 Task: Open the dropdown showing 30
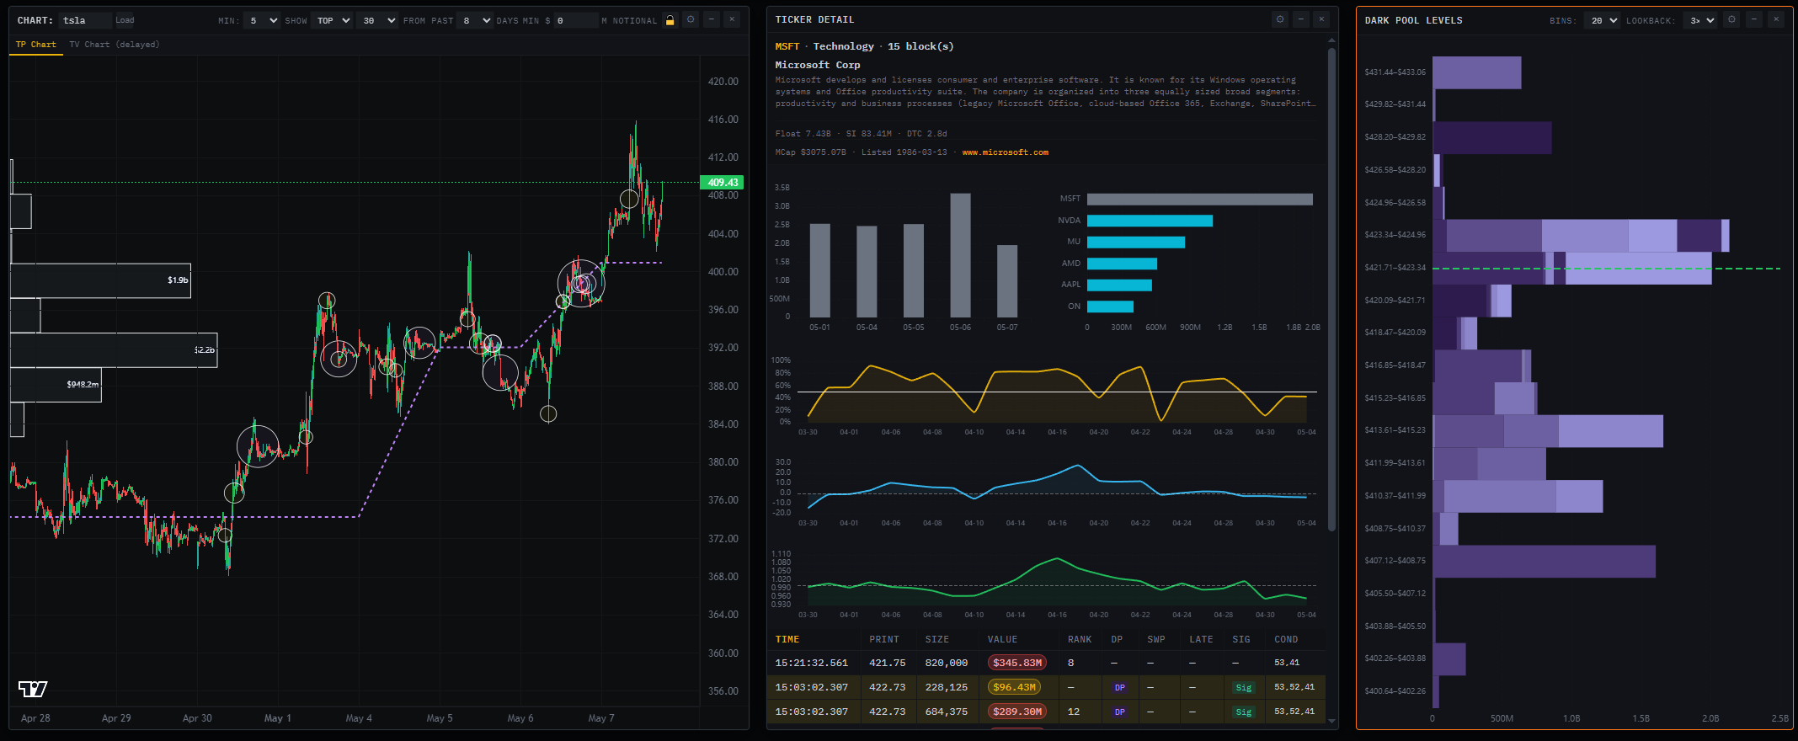pos(377,20)
